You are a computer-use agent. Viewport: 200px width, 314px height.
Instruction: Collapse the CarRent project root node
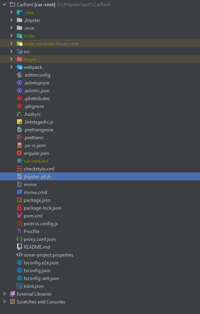coord(4,4)
